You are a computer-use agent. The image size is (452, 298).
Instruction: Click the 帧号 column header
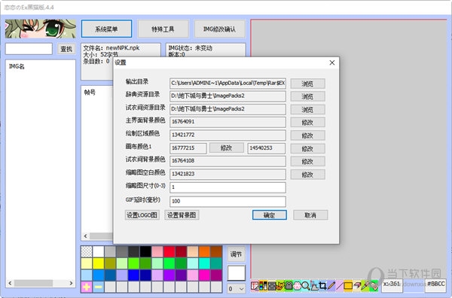(90, 92)
